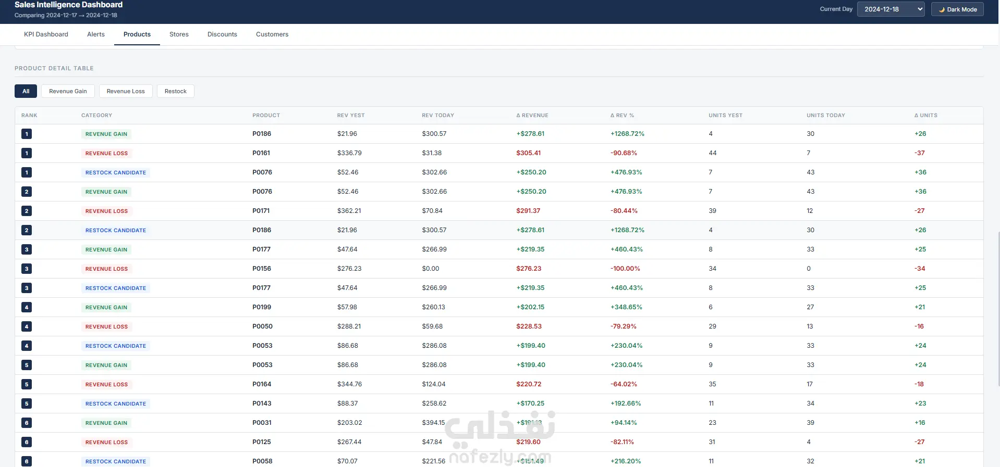
Task: Click rank 1 badge for P0186 row
Action: point(27,134)
